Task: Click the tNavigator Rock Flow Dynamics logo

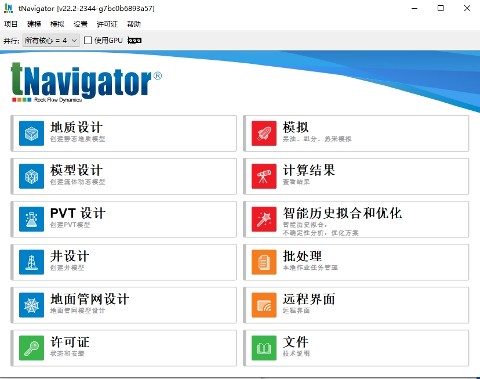Action: point(86,82)
